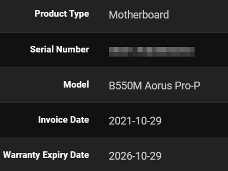The image size is (228, 171).
Task: Click the "Warranty Expiry Date" label
Action: (46, 155)
